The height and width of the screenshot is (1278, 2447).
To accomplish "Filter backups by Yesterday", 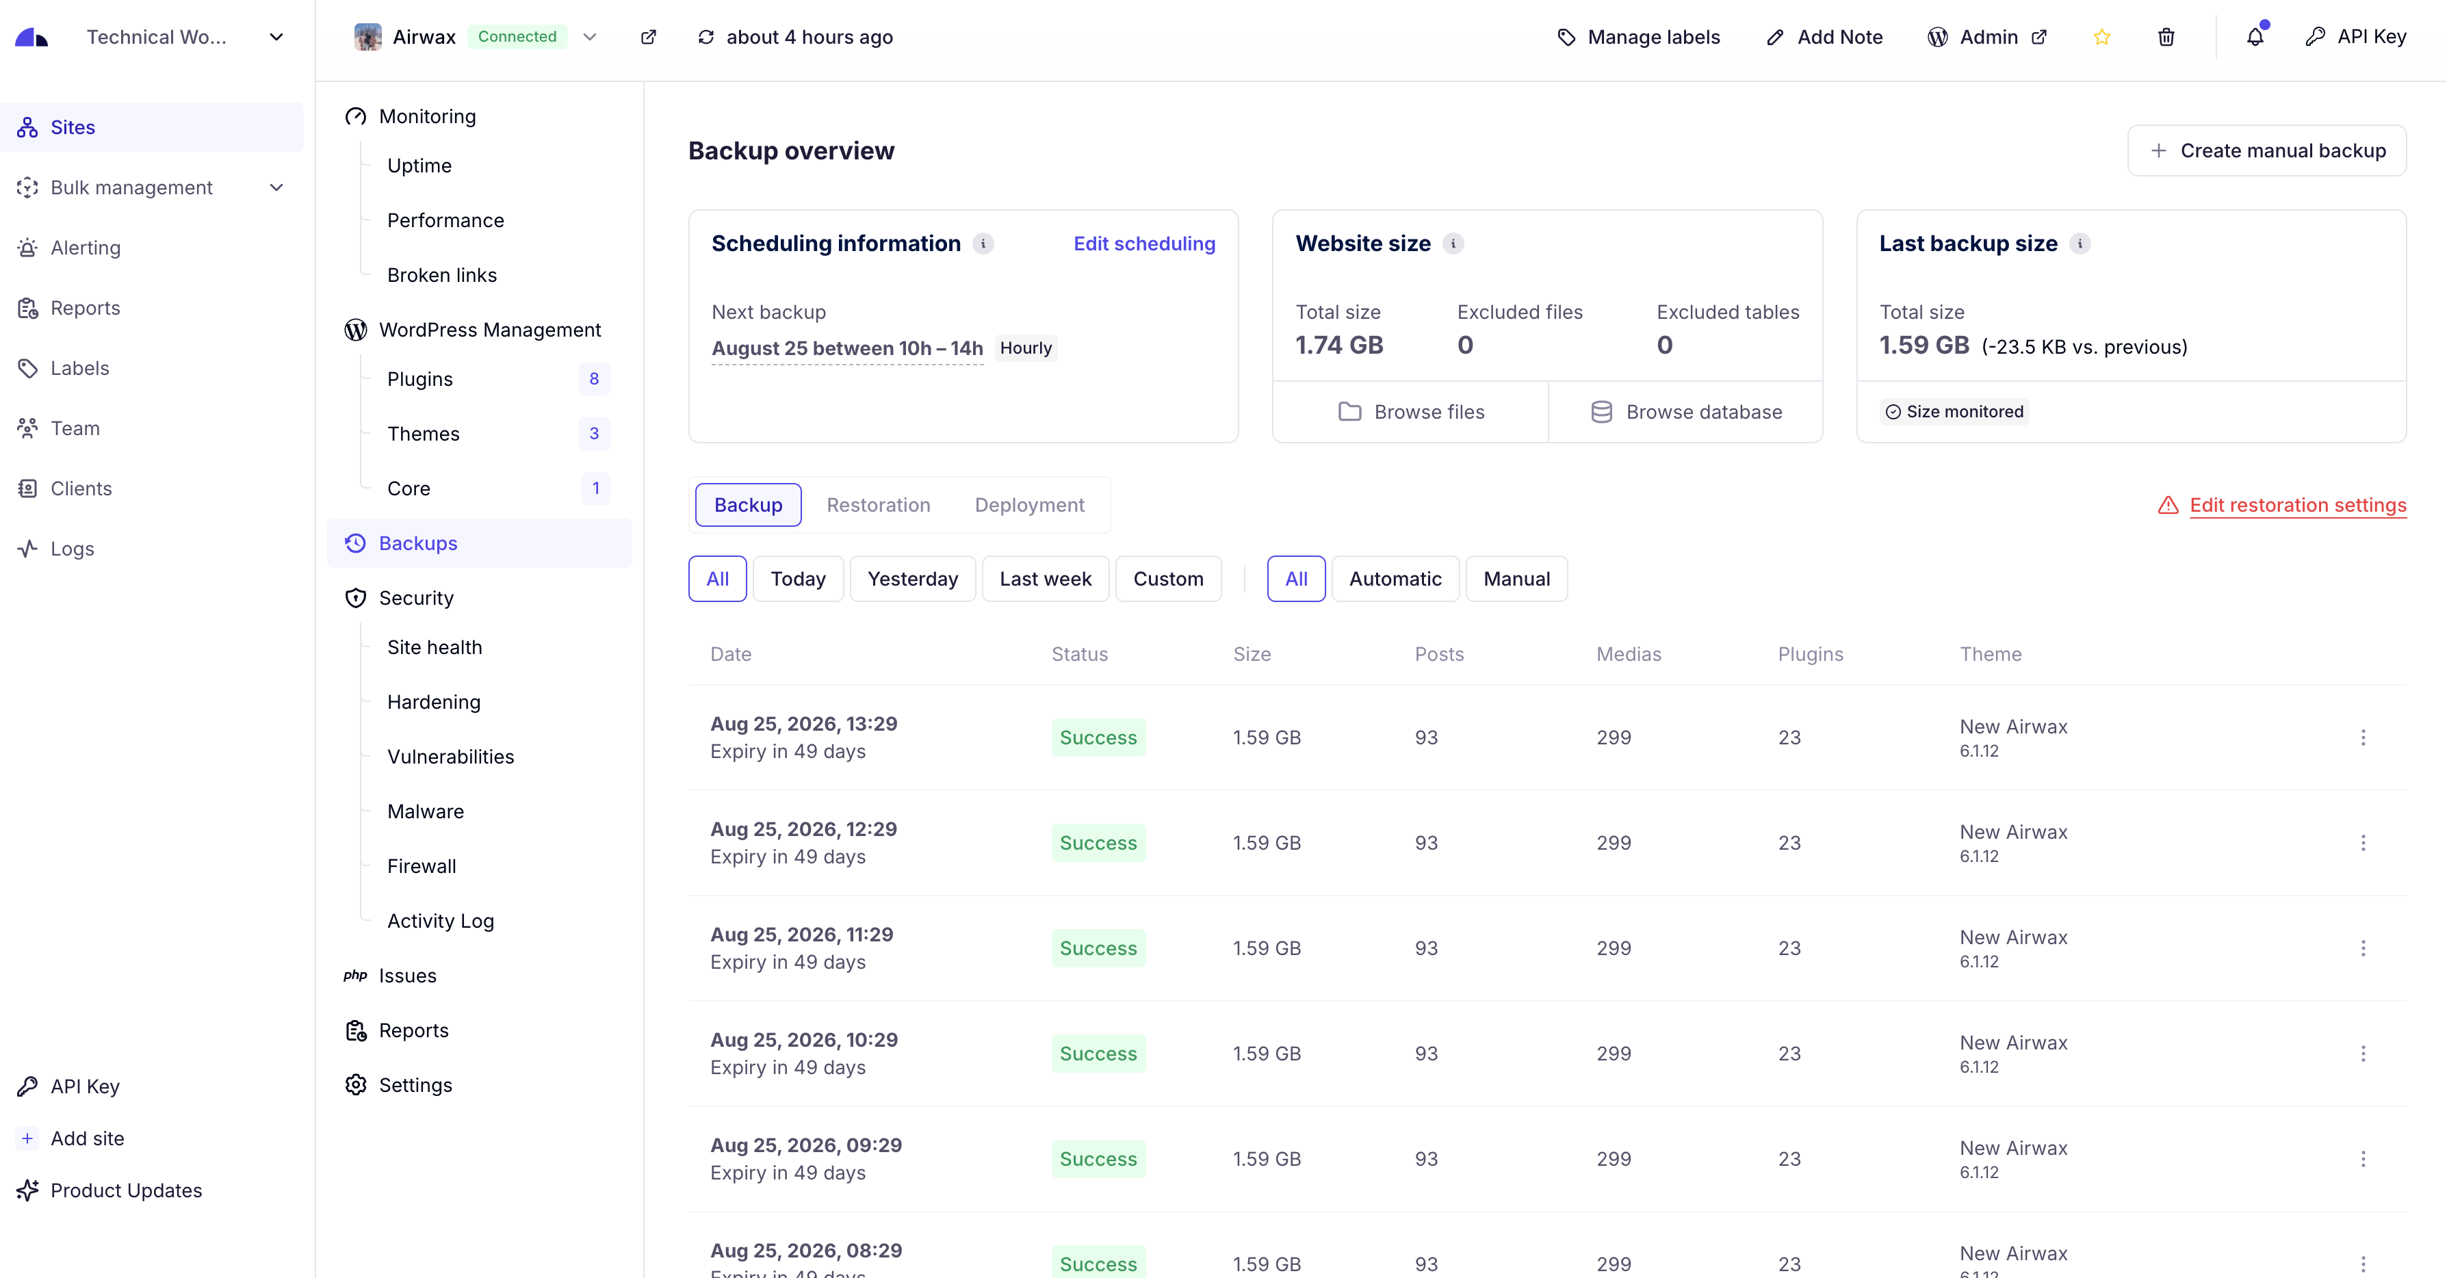I will [x=913, y=579].
